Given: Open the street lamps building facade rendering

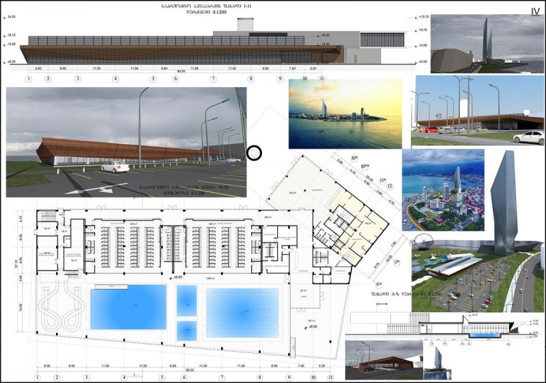Looking at the screenshot, I should 478,111.
